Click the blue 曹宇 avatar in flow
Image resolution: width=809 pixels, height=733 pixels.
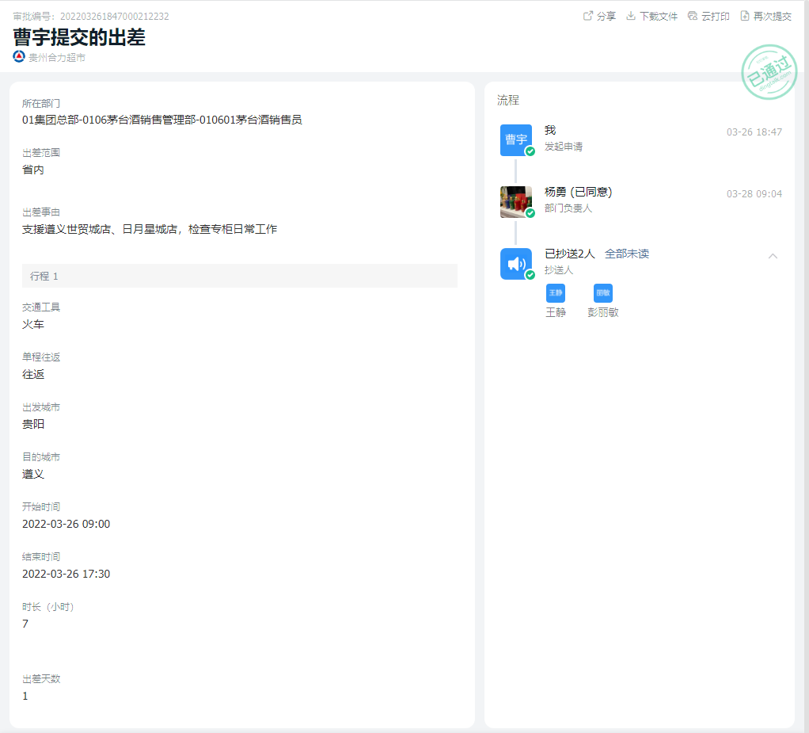pyautogui.click(x=516, y=139)
